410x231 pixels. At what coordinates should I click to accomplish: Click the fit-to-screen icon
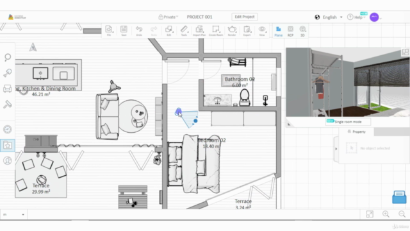pyautogui.click(x=370, y=214)
